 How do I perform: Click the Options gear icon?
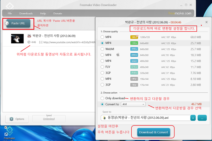coord(11,119)
